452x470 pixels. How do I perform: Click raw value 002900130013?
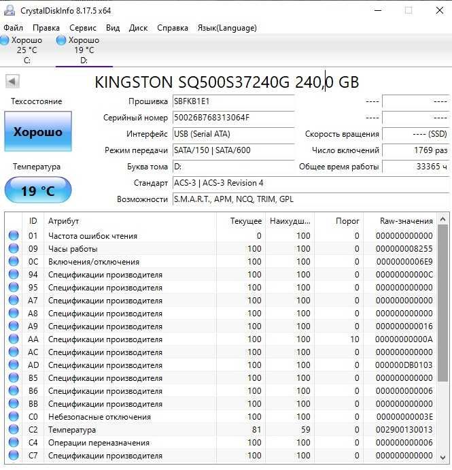404,430
